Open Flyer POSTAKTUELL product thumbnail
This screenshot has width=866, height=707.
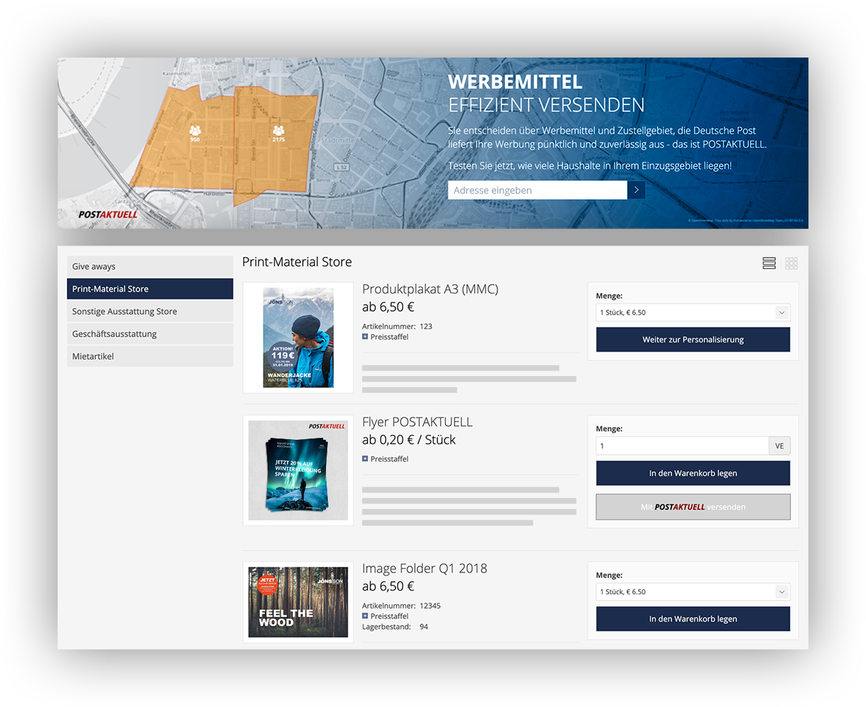pos(298,471)
